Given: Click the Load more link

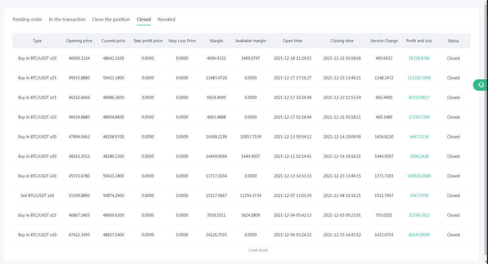Looking at the screenshot, I should click(258, 250).
